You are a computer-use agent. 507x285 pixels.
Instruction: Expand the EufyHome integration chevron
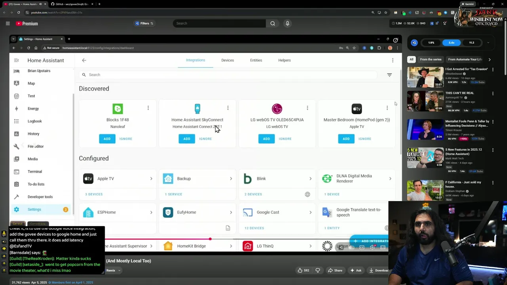pyautogui.click(x=231, y=212)
